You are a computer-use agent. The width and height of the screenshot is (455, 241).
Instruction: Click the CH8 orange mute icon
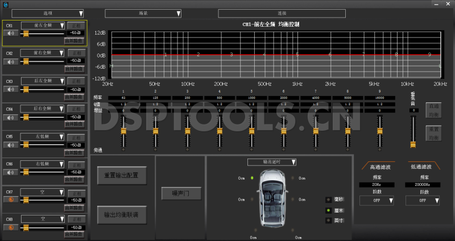coord(11,227)
